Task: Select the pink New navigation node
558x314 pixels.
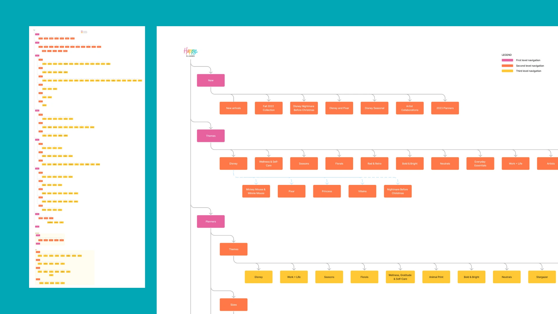Action: (211, 80)
